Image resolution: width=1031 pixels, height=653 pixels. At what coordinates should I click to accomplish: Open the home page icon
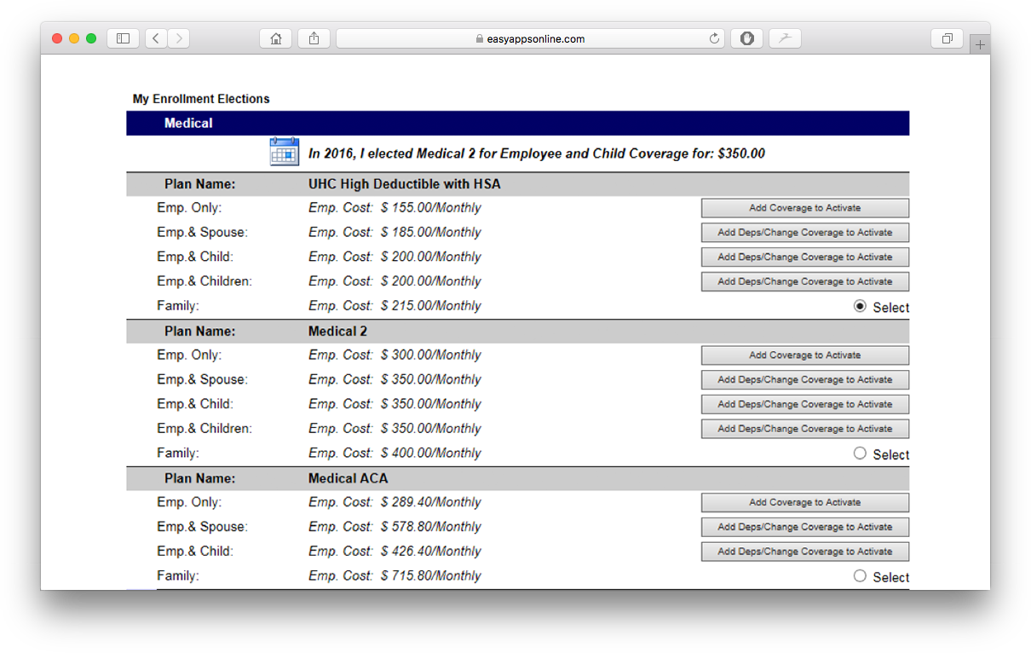pyautogui.click(x=275, y=38)
